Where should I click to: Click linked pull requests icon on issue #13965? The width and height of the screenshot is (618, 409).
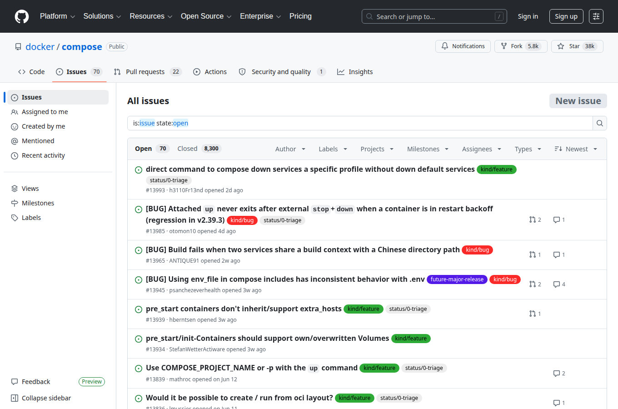pos(533,254)
